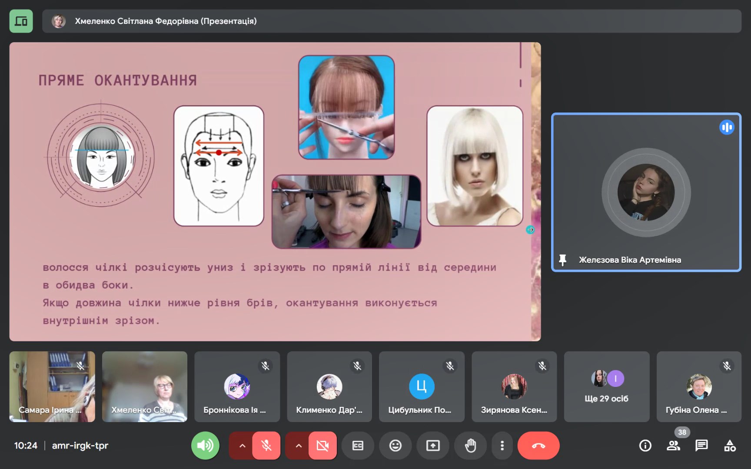
Task: Select Губіна Олена participant tile
Action: pyautogui.click(x=699, y=386)
